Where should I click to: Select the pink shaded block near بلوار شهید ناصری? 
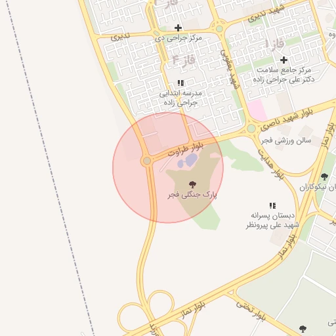257,110
